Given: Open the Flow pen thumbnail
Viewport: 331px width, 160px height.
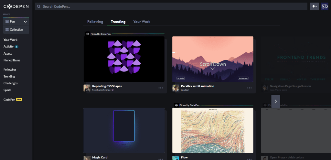Looking at the screenshot, I should tap(212, 130).
